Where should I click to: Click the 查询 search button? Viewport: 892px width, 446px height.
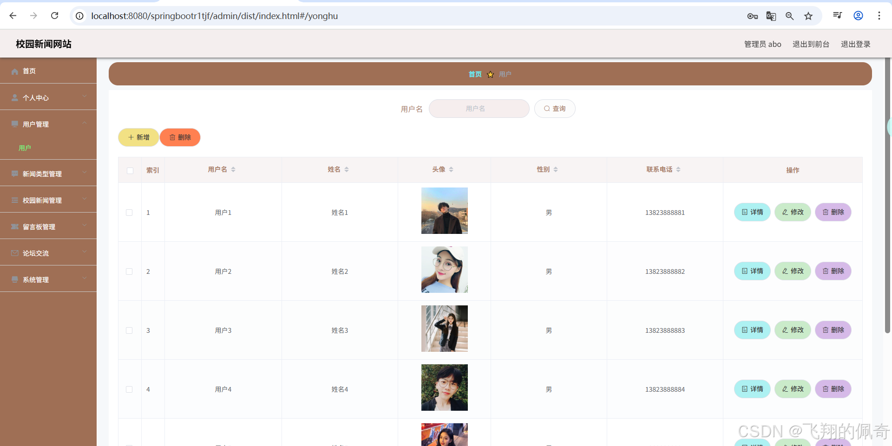555,109
